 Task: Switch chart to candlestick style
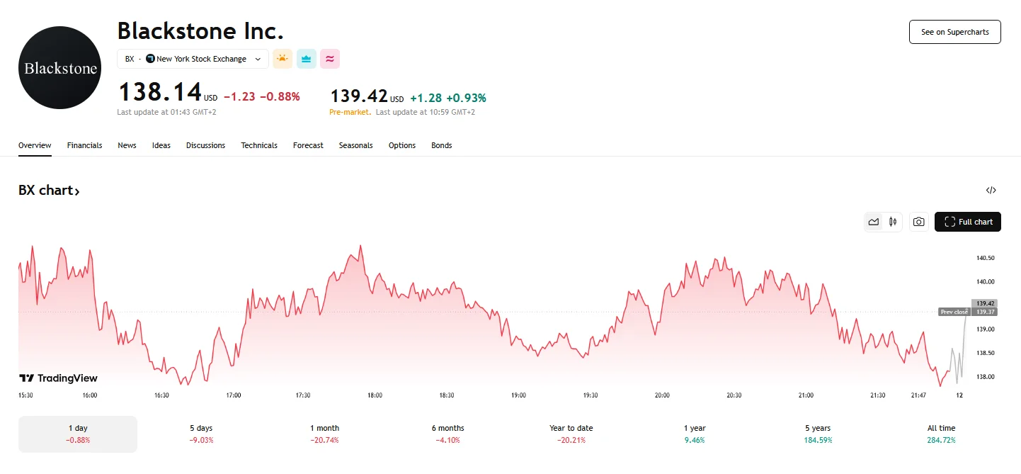click(x=893, y=222)
